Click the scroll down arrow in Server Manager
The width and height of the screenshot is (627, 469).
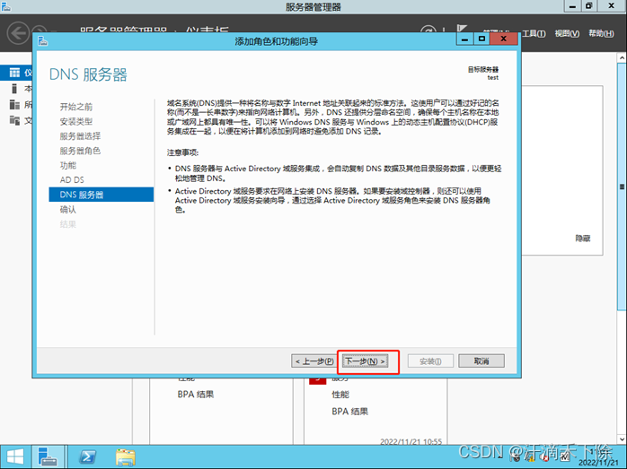coord(622,439)
